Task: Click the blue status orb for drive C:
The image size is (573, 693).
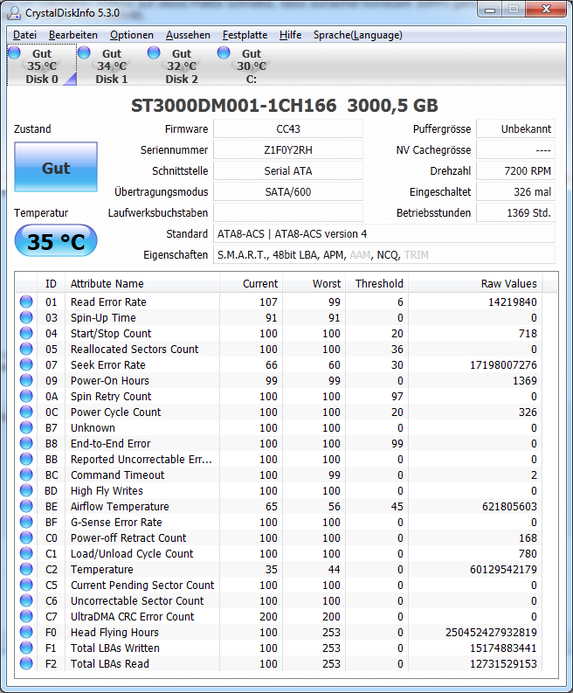Action: coord(224,52)
